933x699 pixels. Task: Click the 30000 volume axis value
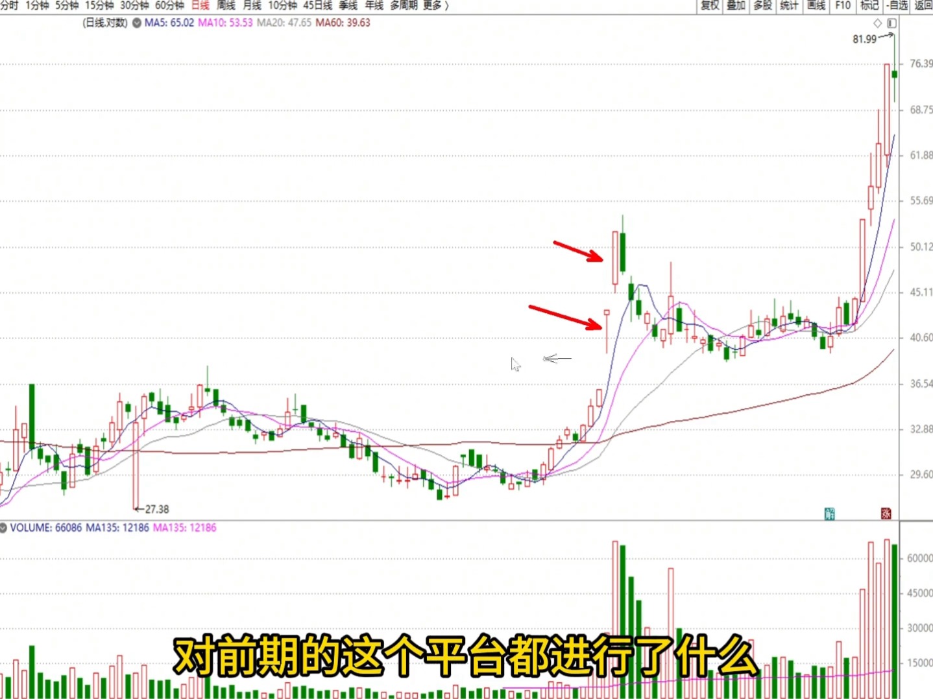(920, 628)
